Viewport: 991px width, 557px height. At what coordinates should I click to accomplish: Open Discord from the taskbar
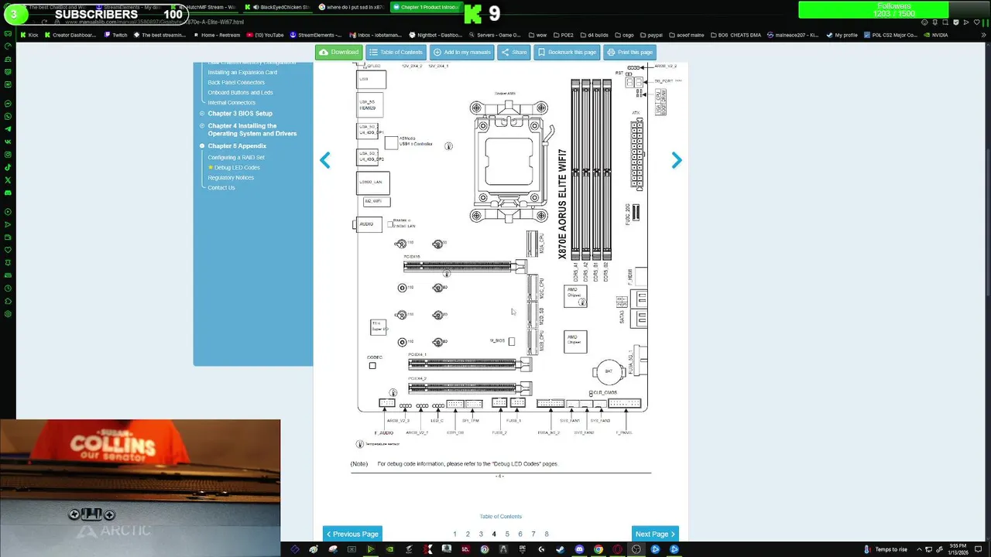pyautogui.click(x=579, y=549)
